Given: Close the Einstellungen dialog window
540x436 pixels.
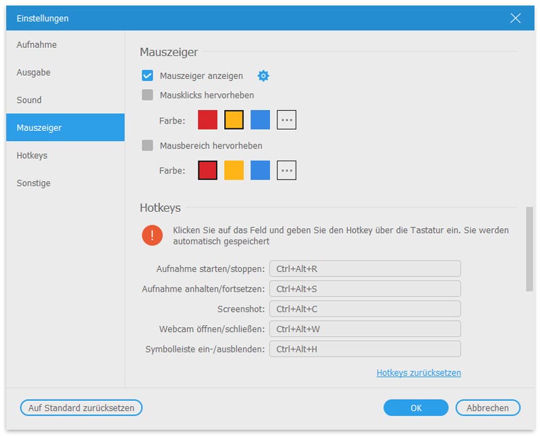Looking at the screenshot, I should [x=516, y=18].
